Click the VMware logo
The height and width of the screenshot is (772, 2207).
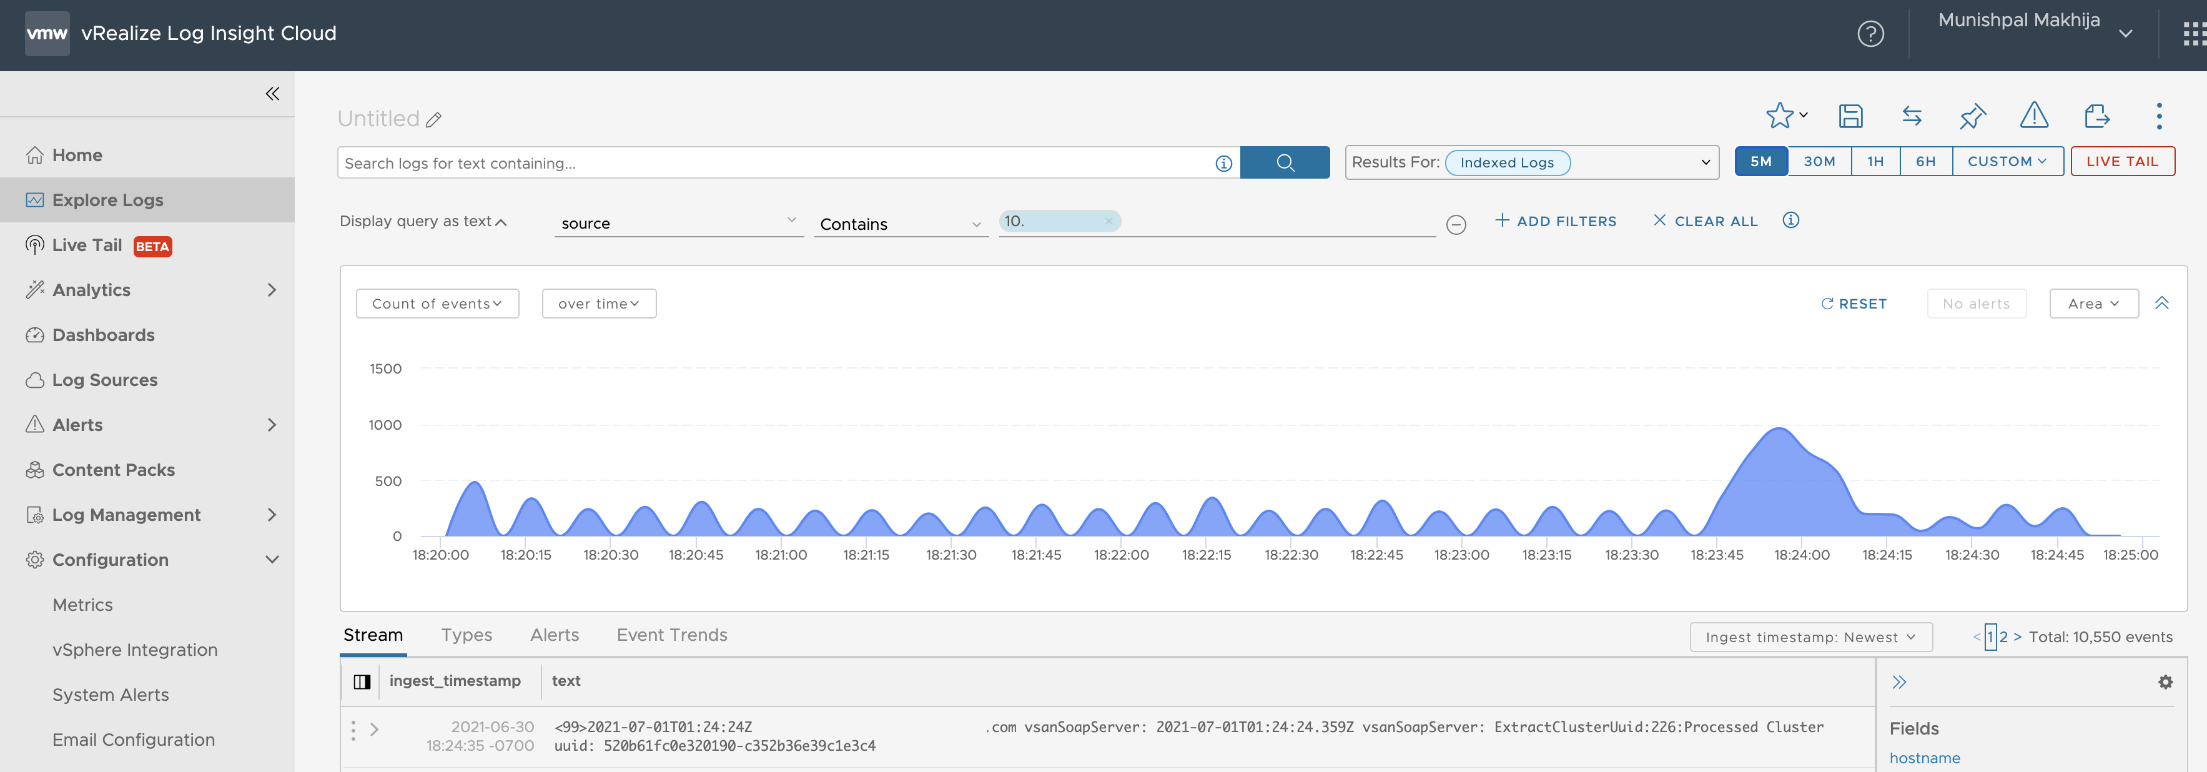47,34
